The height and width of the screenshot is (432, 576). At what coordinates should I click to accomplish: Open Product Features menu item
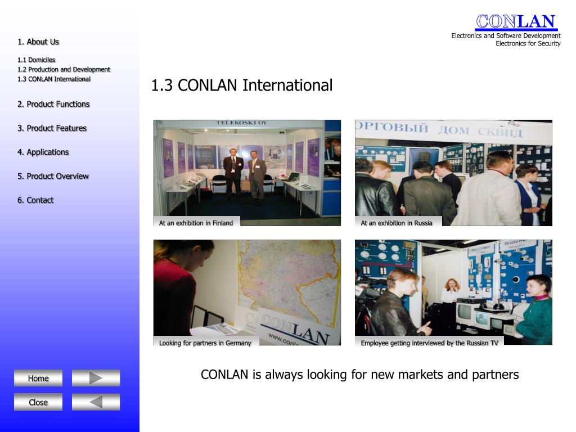click(52, 128)
